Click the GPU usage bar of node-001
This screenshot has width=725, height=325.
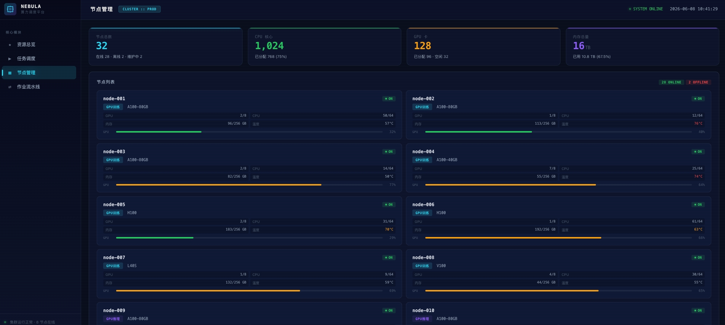click(249, 132)
